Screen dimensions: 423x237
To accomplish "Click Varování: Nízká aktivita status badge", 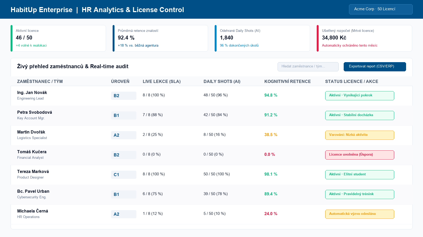I will coord(360,135).
